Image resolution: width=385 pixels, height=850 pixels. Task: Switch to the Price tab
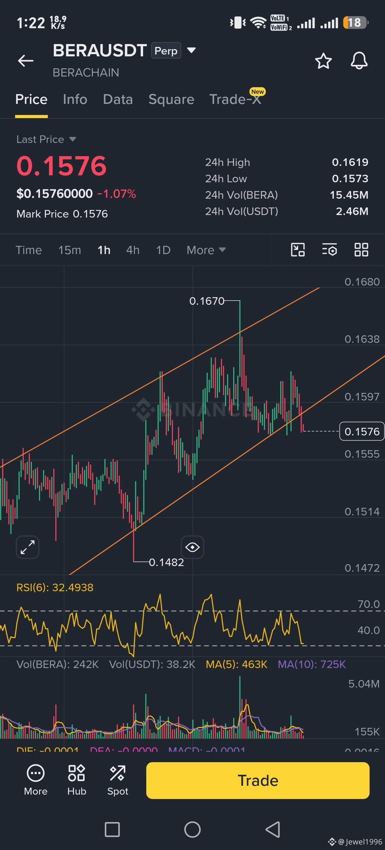[x=31, y=99]
